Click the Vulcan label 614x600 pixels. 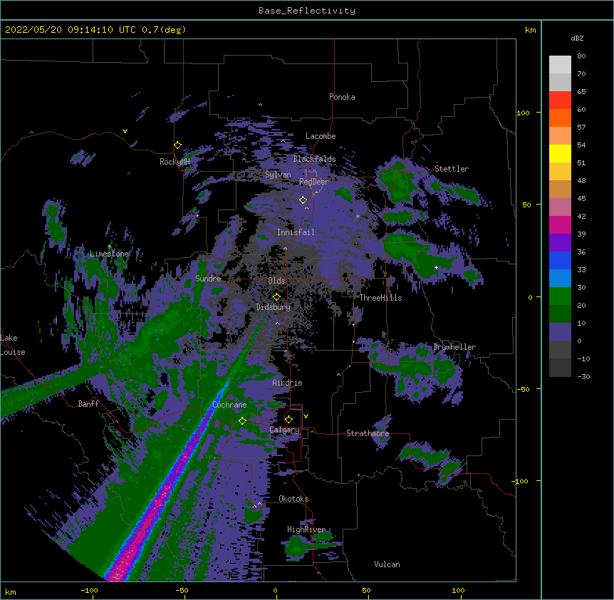coord(387,564)
